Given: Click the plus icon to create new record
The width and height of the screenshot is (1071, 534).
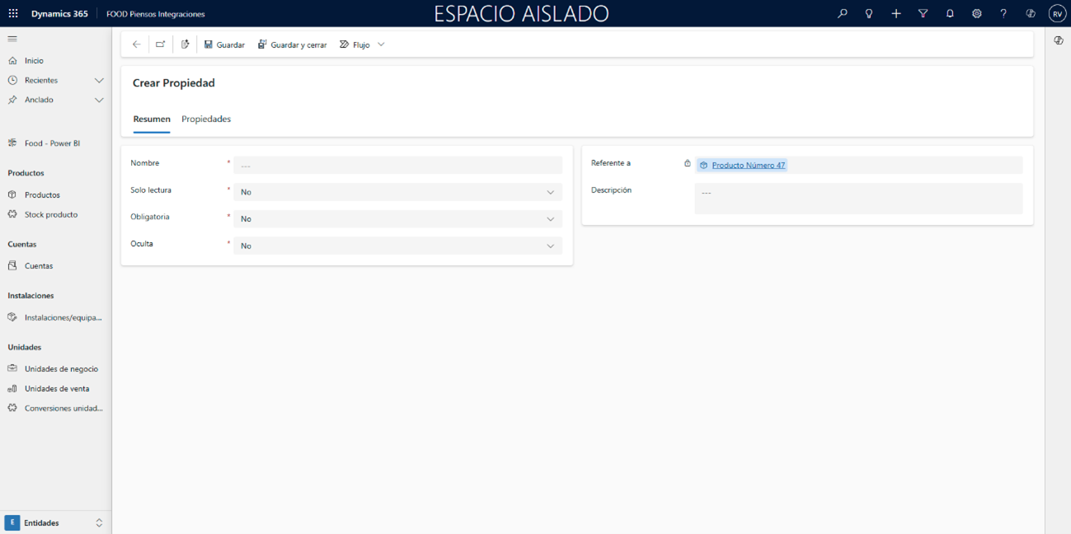Looking at the screenshot, I should point(896,14).
